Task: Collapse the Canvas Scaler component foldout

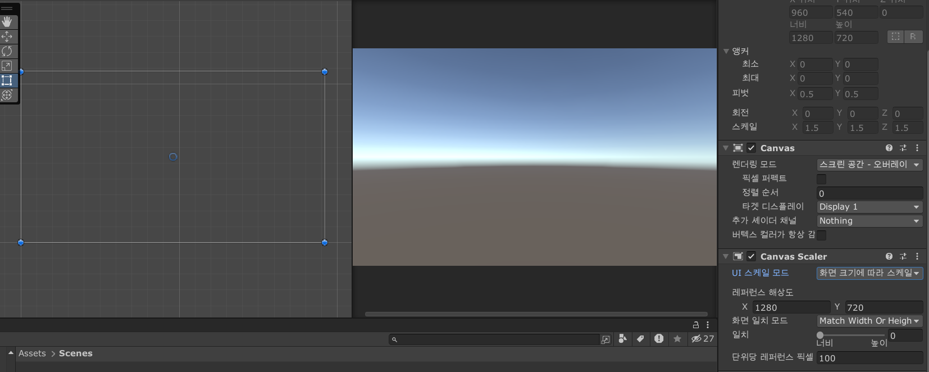Action: [x=726, y=256]
